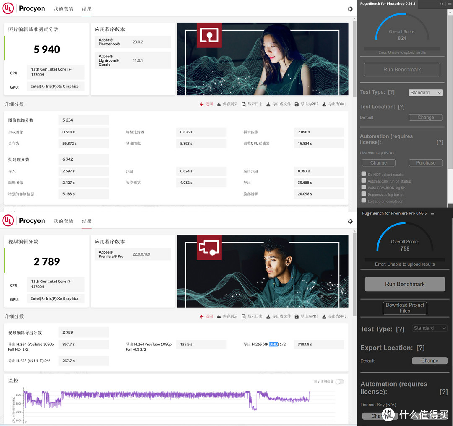This screenshot has height=426, width=453.
Task: Click 导出为PDF icon in photo editing results
Action: 297,105
